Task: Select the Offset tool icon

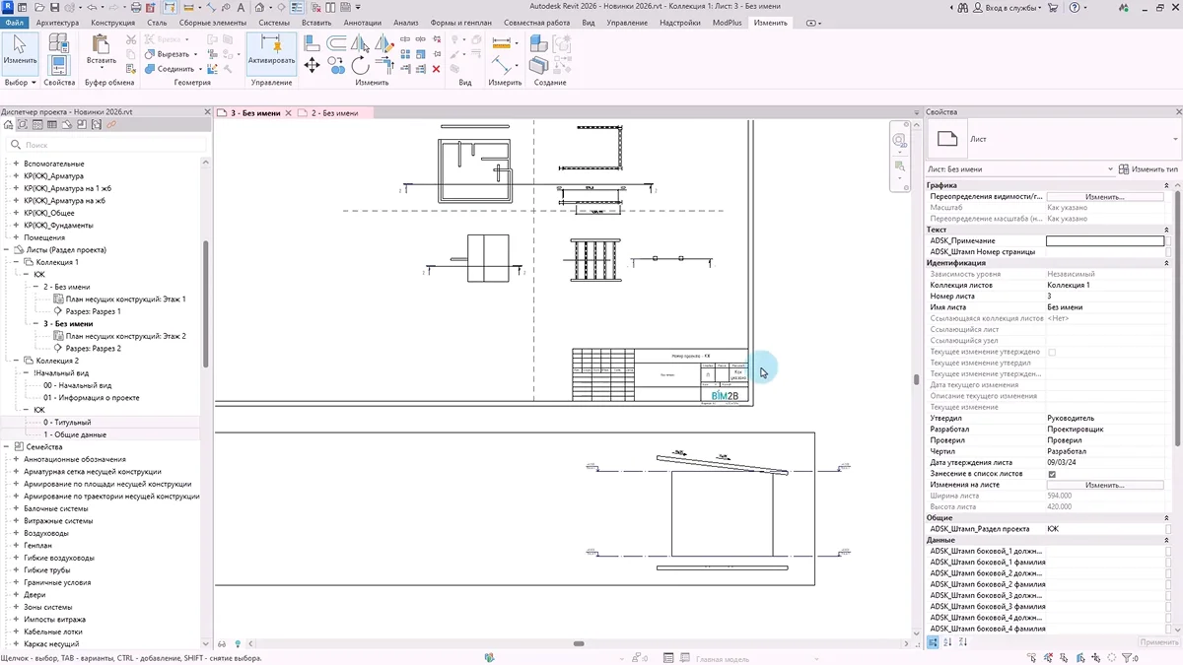Action: [337, 43]
